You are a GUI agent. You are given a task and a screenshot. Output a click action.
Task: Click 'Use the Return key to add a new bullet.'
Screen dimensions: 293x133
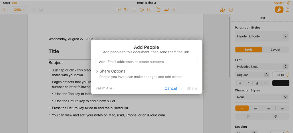coord(86,101)
